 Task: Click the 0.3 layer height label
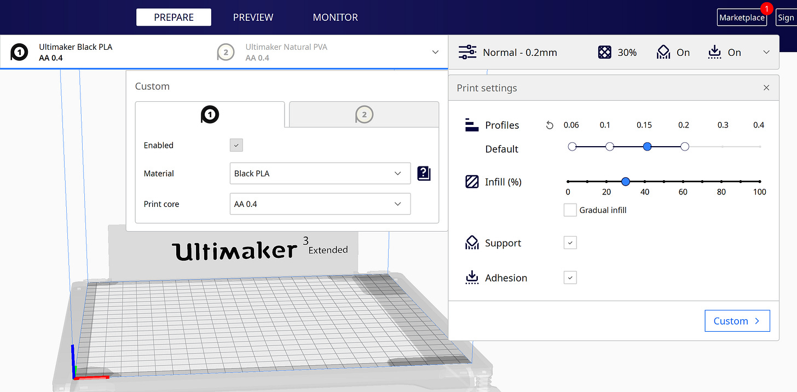click(x=723, y=125)
